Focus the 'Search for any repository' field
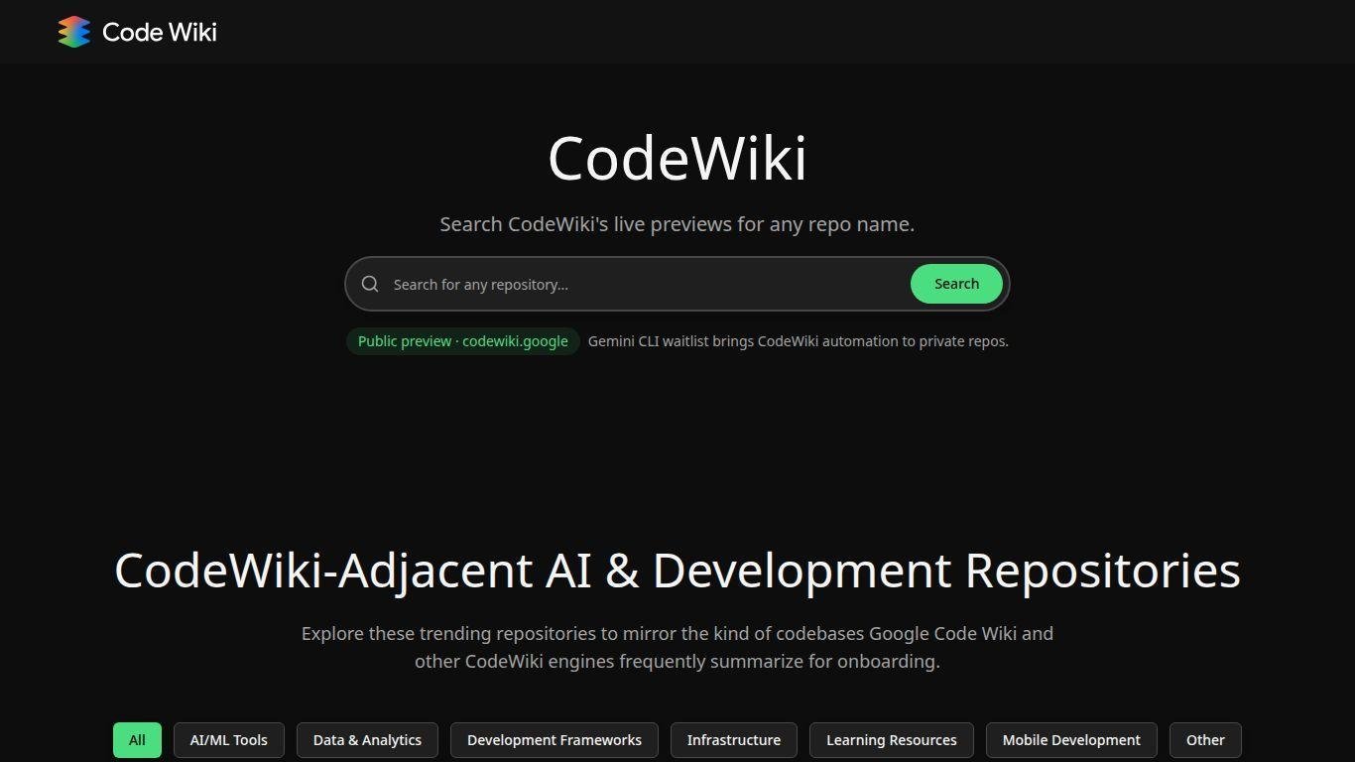 click(x=645, y=284)
